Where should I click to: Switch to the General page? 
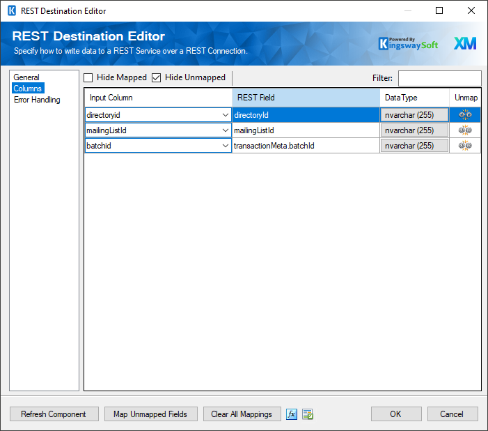(26, 77)
